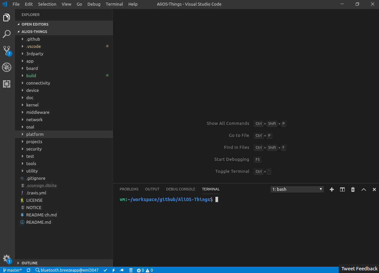Expand the utility folder
379x273 pixels.
coord(64,171)
